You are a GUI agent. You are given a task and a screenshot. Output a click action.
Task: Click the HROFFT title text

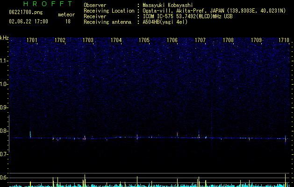tap(48, 4)
